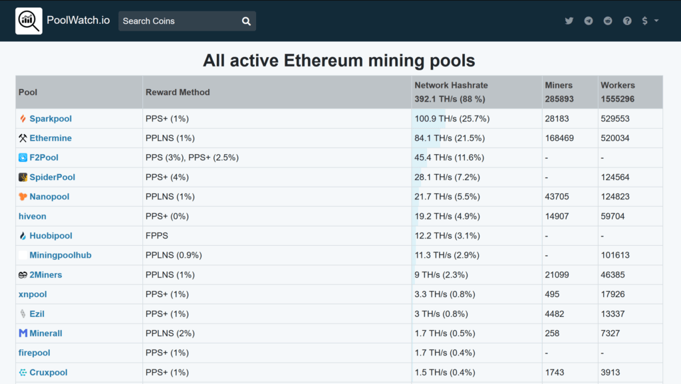Click the search magnifying glass icon

coord(246,21)
